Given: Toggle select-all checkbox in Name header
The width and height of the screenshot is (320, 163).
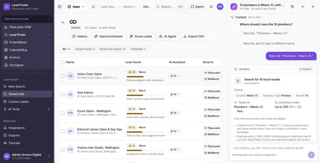Looking at the screenshot, I should click(63, 62).
